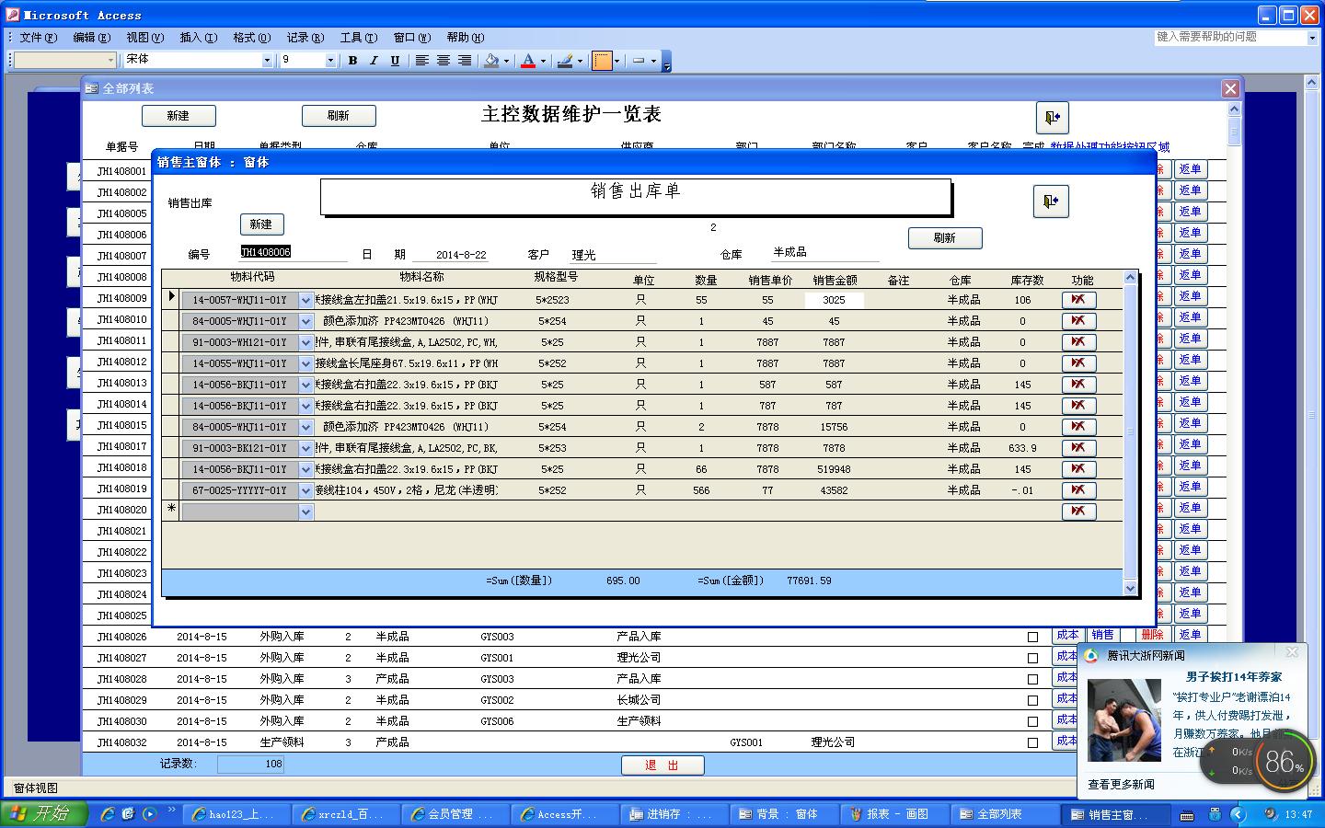1325x828 pixels.
Task: Open the font size dropdown showing 9
Action: [x=330, y=61]
